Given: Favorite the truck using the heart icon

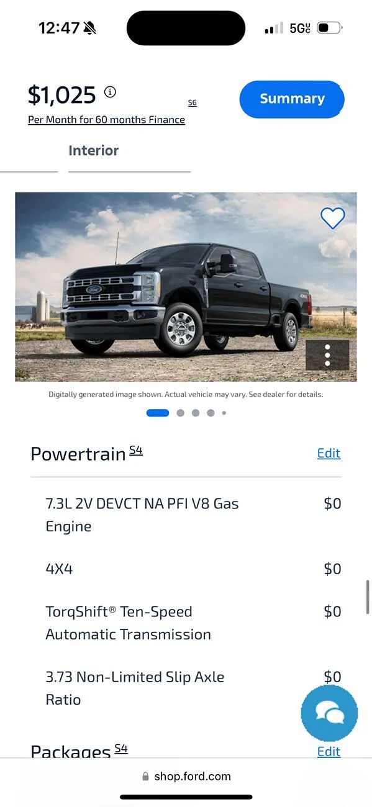Looking at the screenshot, I should 333,218.
